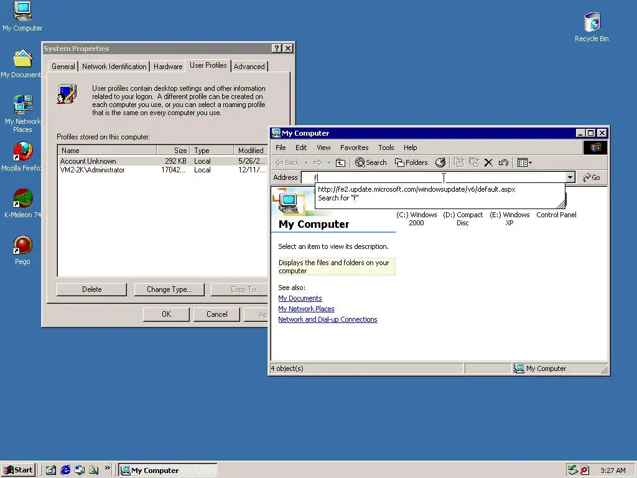Click the Change Type... button
The height and width of the screenshot is (478, 637).
click(169, 289)
